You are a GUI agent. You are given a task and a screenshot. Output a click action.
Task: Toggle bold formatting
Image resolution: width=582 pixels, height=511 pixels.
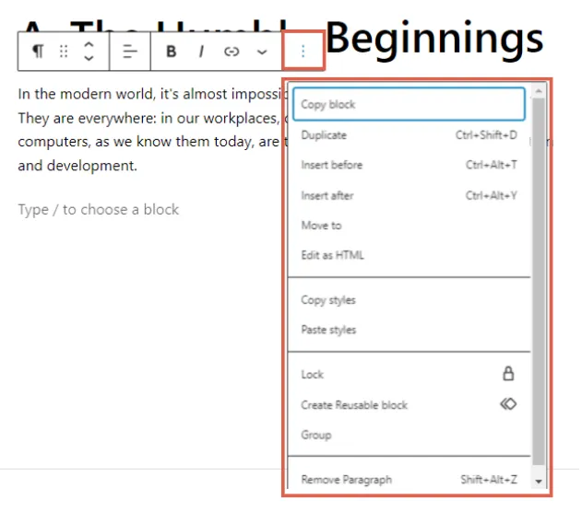(172, 52)
